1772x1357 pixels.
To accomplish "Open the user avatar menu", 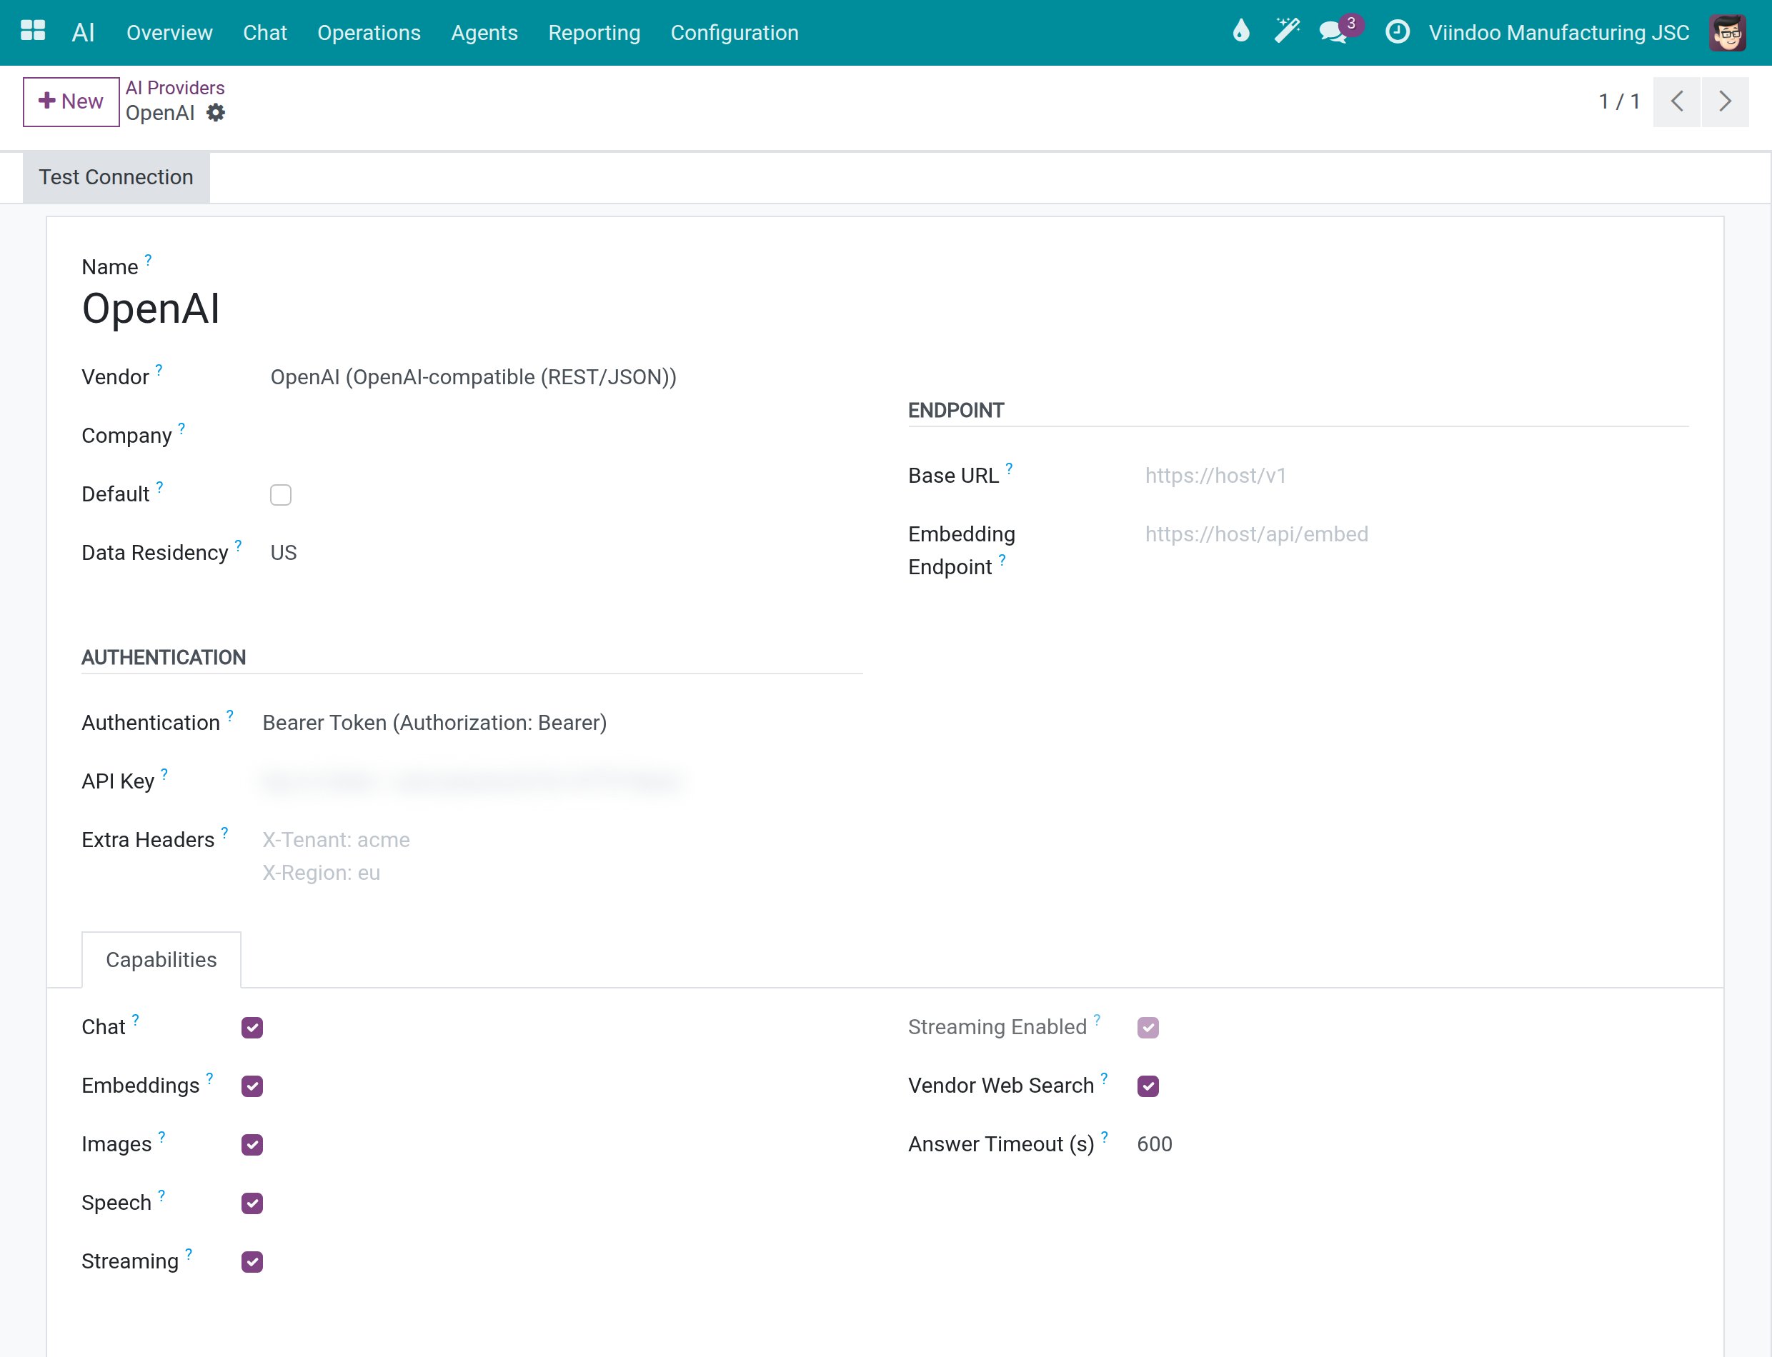I will click(1728, 32).
